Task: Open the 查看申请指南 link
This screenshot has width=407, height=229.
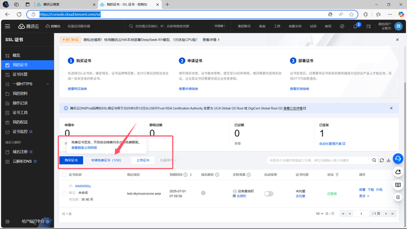Action: pyautogui.click(x=188, y=89)
